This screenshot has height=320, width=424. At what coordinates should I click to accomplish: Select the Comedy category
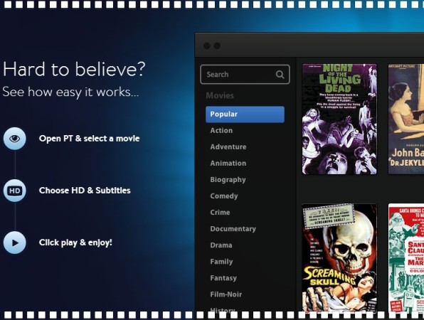(x=224, y=196)
